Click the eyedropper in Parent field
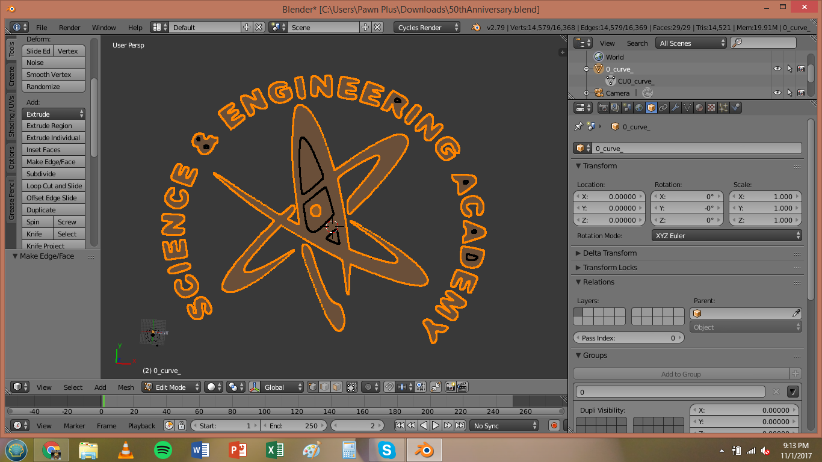Screen dimensions: 822x462 tap(796, 313)
